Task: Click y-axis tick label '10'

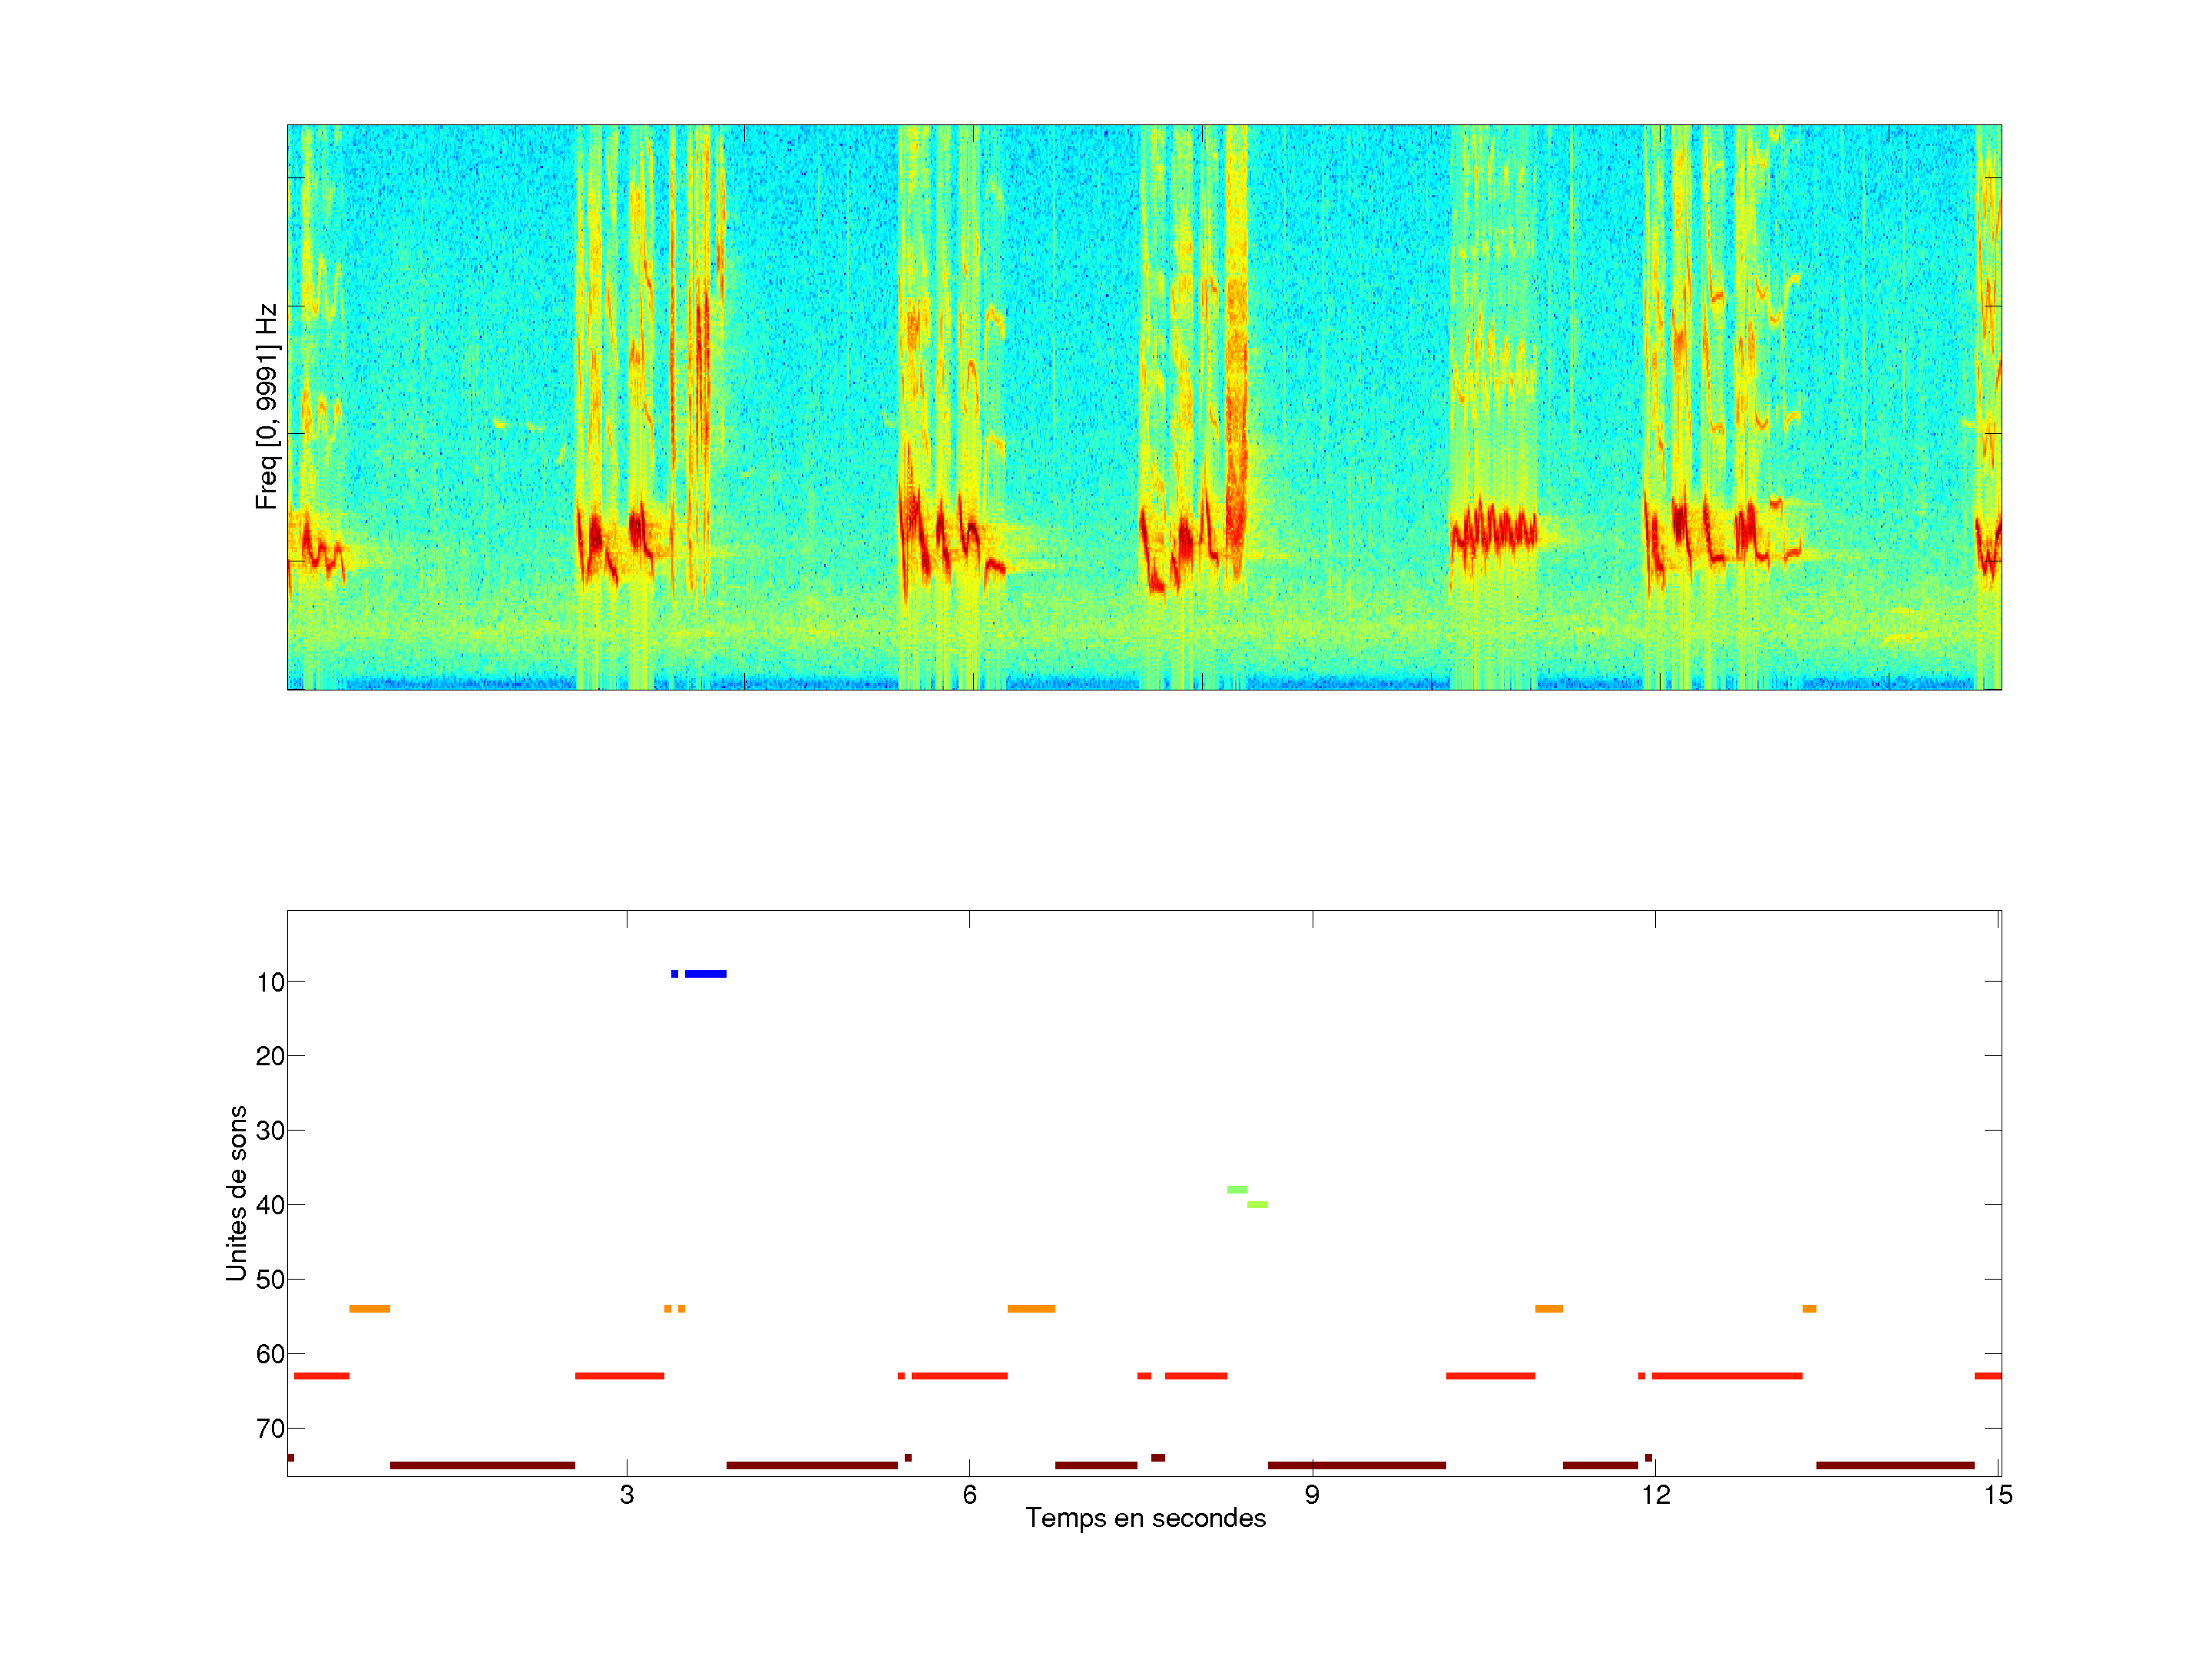Action: 270,982
